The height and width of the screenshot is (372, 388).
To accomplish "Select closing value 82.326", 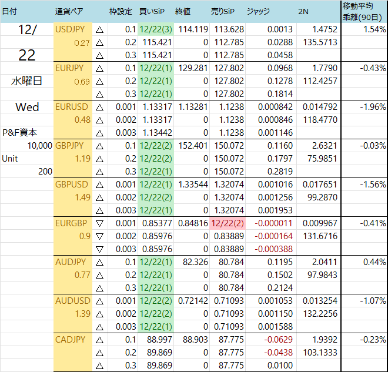I will click(x=195, y=262).
